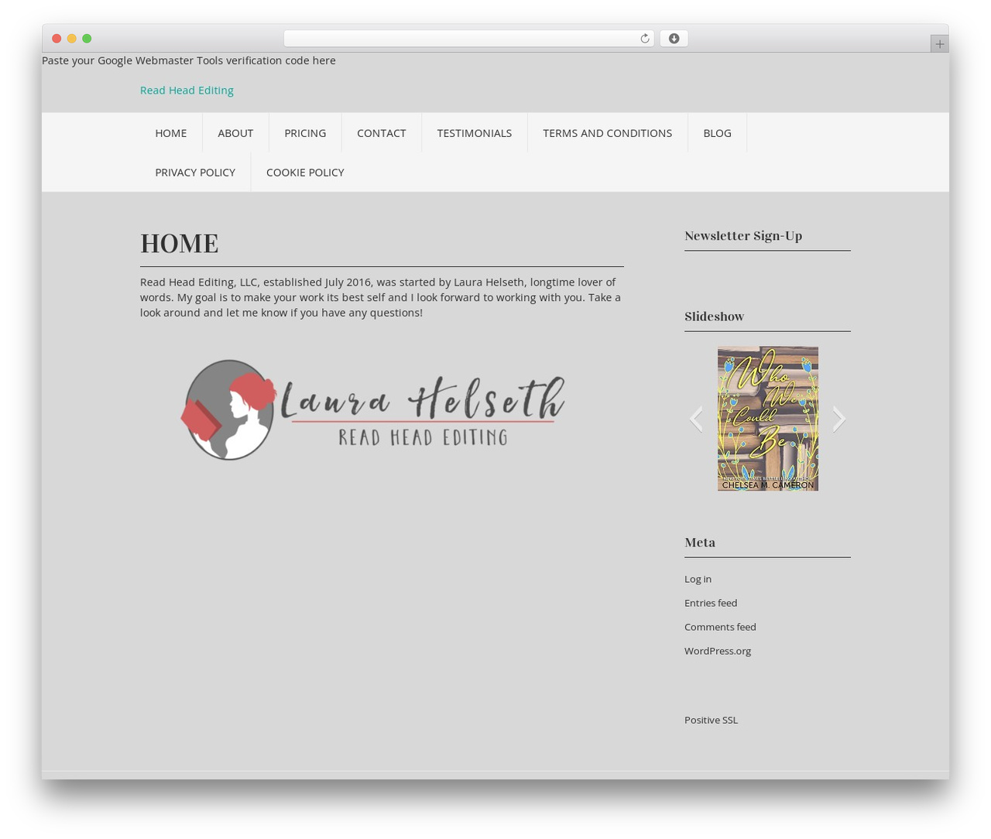Click the Positive SSL link

711,720
